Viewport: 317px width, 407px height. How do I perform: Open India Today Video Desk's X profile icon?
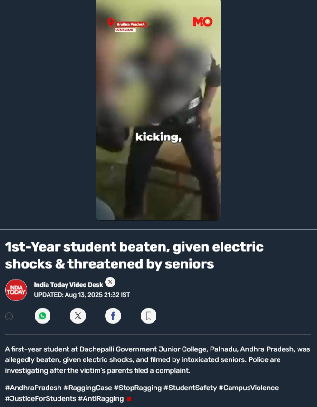[110, 282]
